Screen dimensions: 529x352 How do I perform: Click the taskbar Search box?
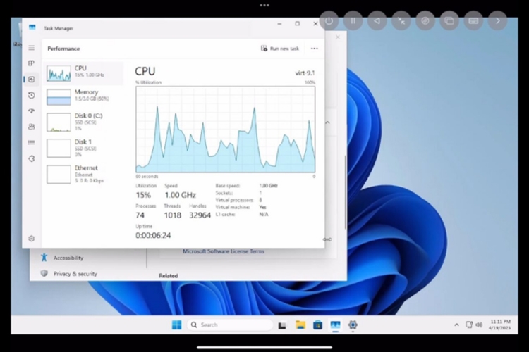[231, 325]
